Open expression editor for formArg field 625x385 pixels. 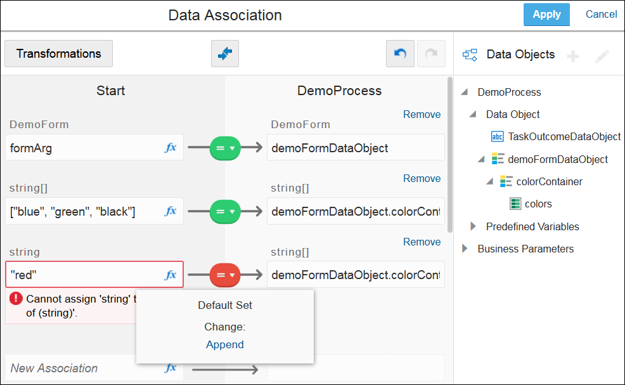pyautogui.click(x=171, y=148)
